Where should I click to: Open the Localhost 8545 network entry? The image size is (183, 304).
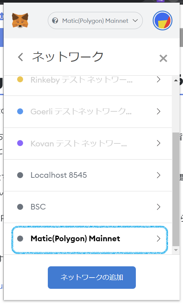coord(88,175)
